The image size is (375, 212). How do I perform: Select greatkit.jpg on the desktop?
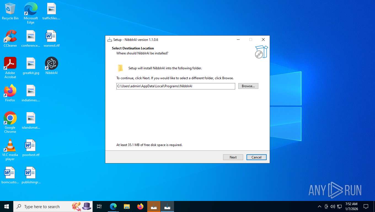[x=31, y=66]
